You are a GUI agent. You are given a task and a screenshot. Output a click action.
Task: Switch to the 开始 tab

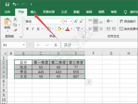21,12
